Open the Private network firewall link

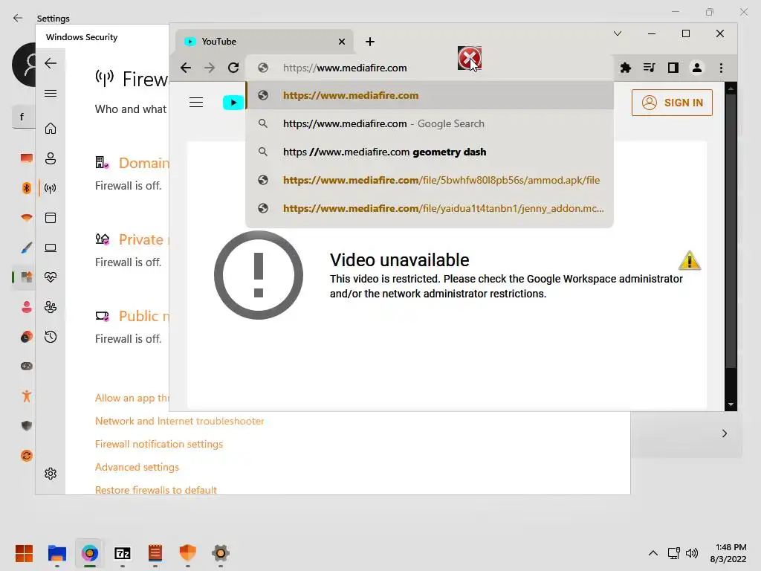click(x=144, y=239)
